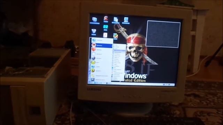Open the white paper sheet desktop icon
This screenshot has width=223, height=125.
[x=105, y=35]
